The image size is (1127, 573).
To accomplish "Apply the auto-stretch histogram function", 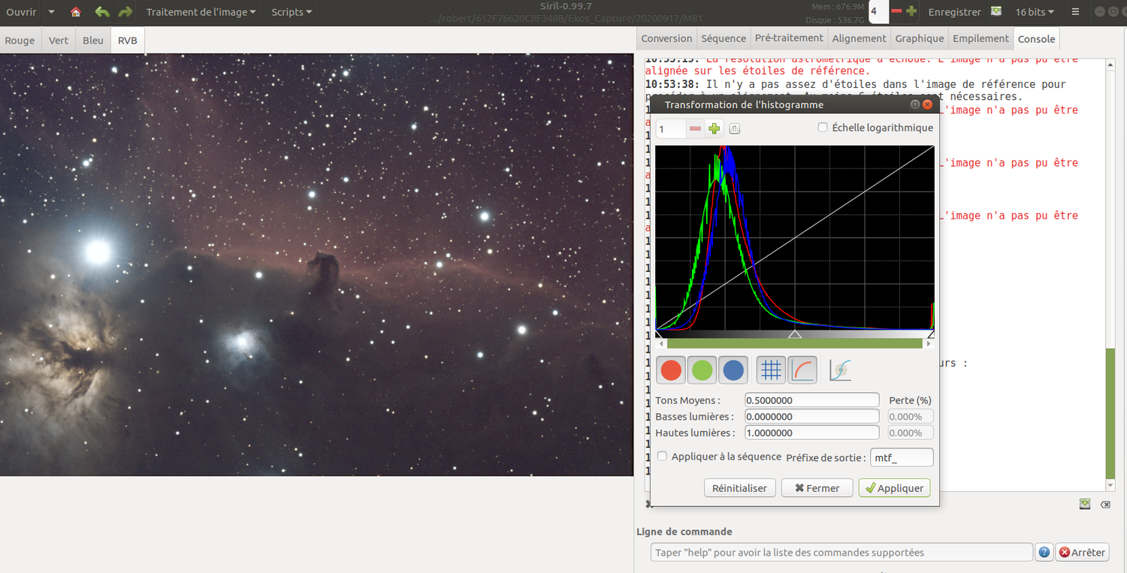I will [x=840, y=369].
